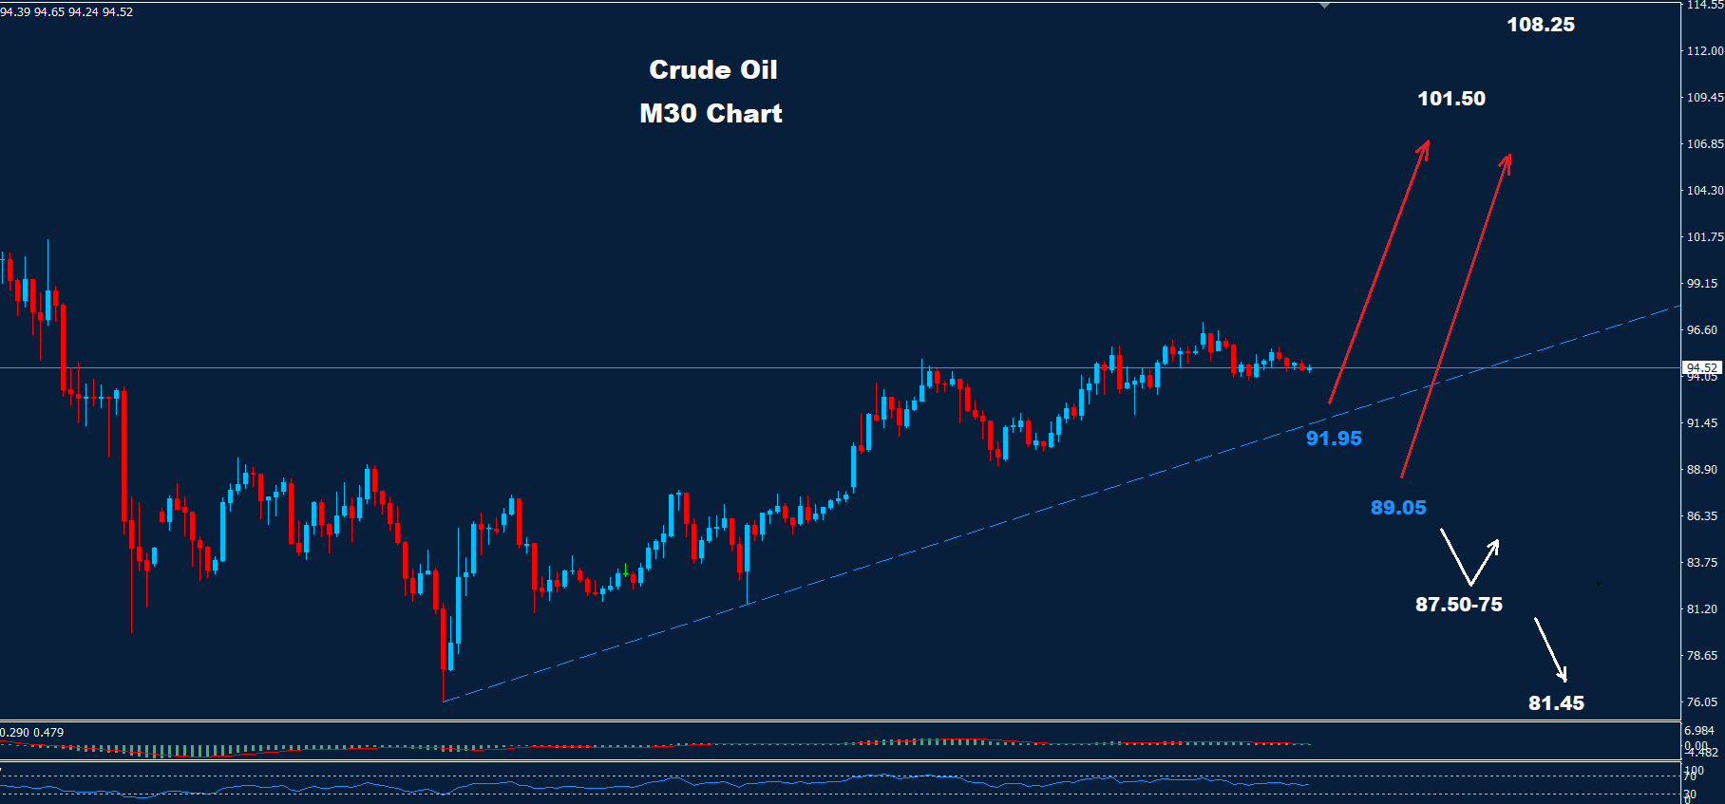
Task: Click the chart shift triangle marker
Action: tap(1325, 6)
